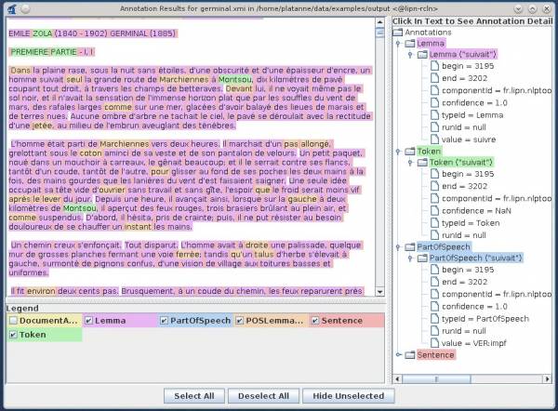Toggle the POSLemma... legend checkbox
The image size is (558, 411).
pos(239,321)
